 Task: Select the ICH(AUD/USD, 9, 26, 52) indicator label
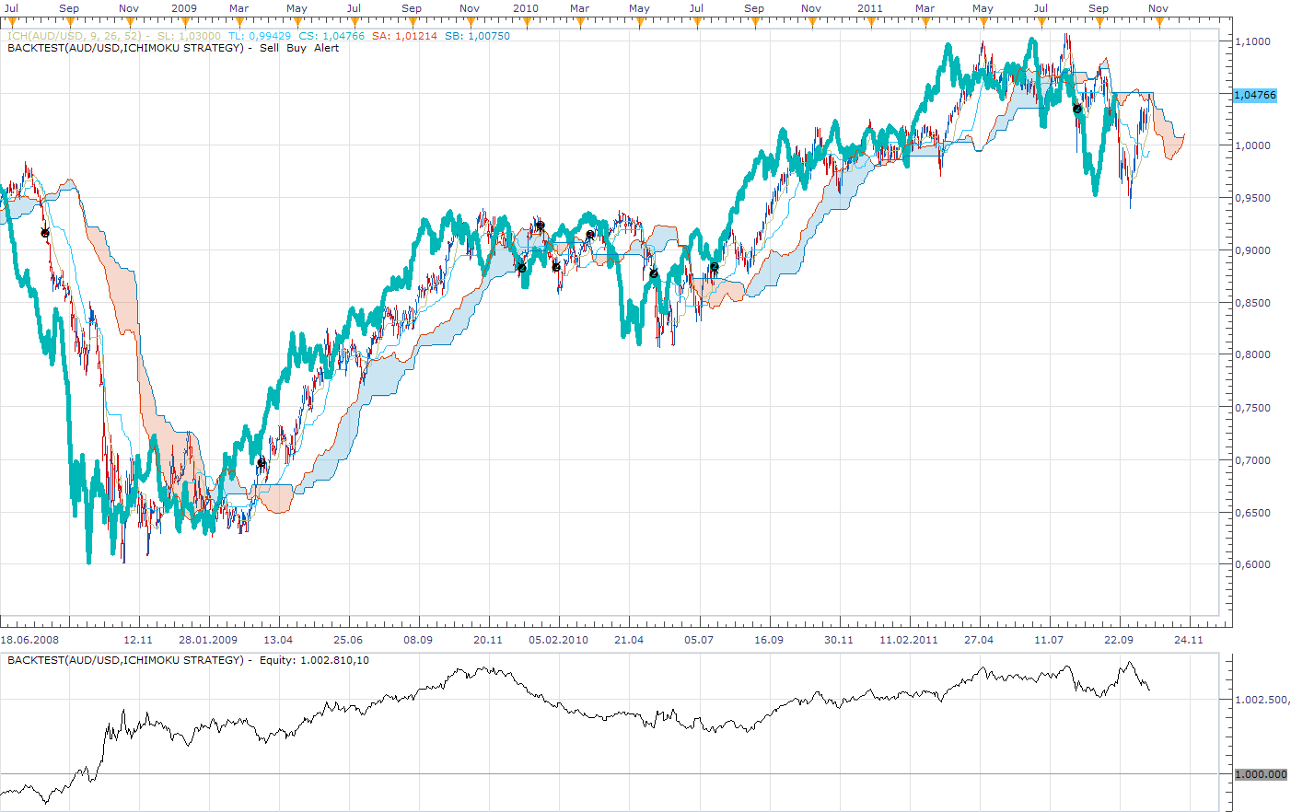tap(75, 36)
